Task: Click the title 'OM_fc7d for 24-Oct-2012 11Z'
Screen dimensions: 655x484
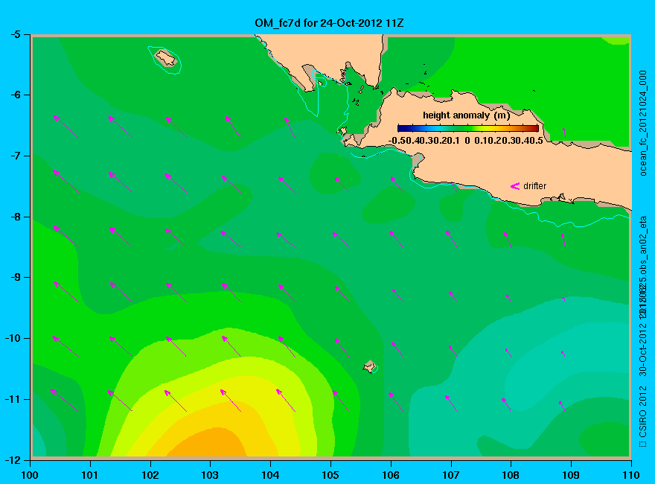Action: (329, 23)
